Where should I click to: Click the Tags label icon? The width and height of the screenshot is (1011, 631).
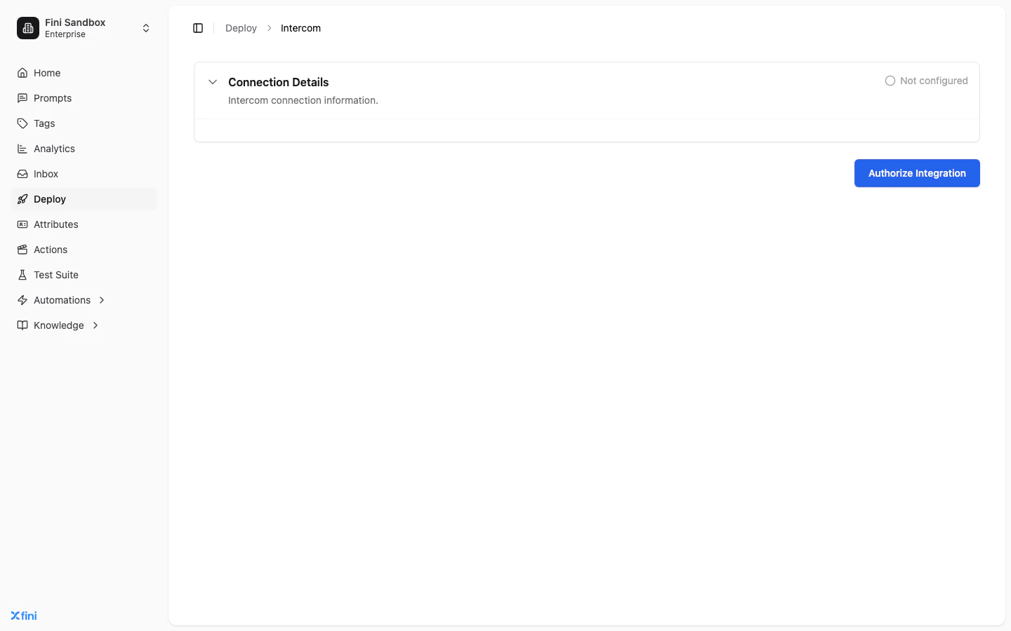[22, 123]
